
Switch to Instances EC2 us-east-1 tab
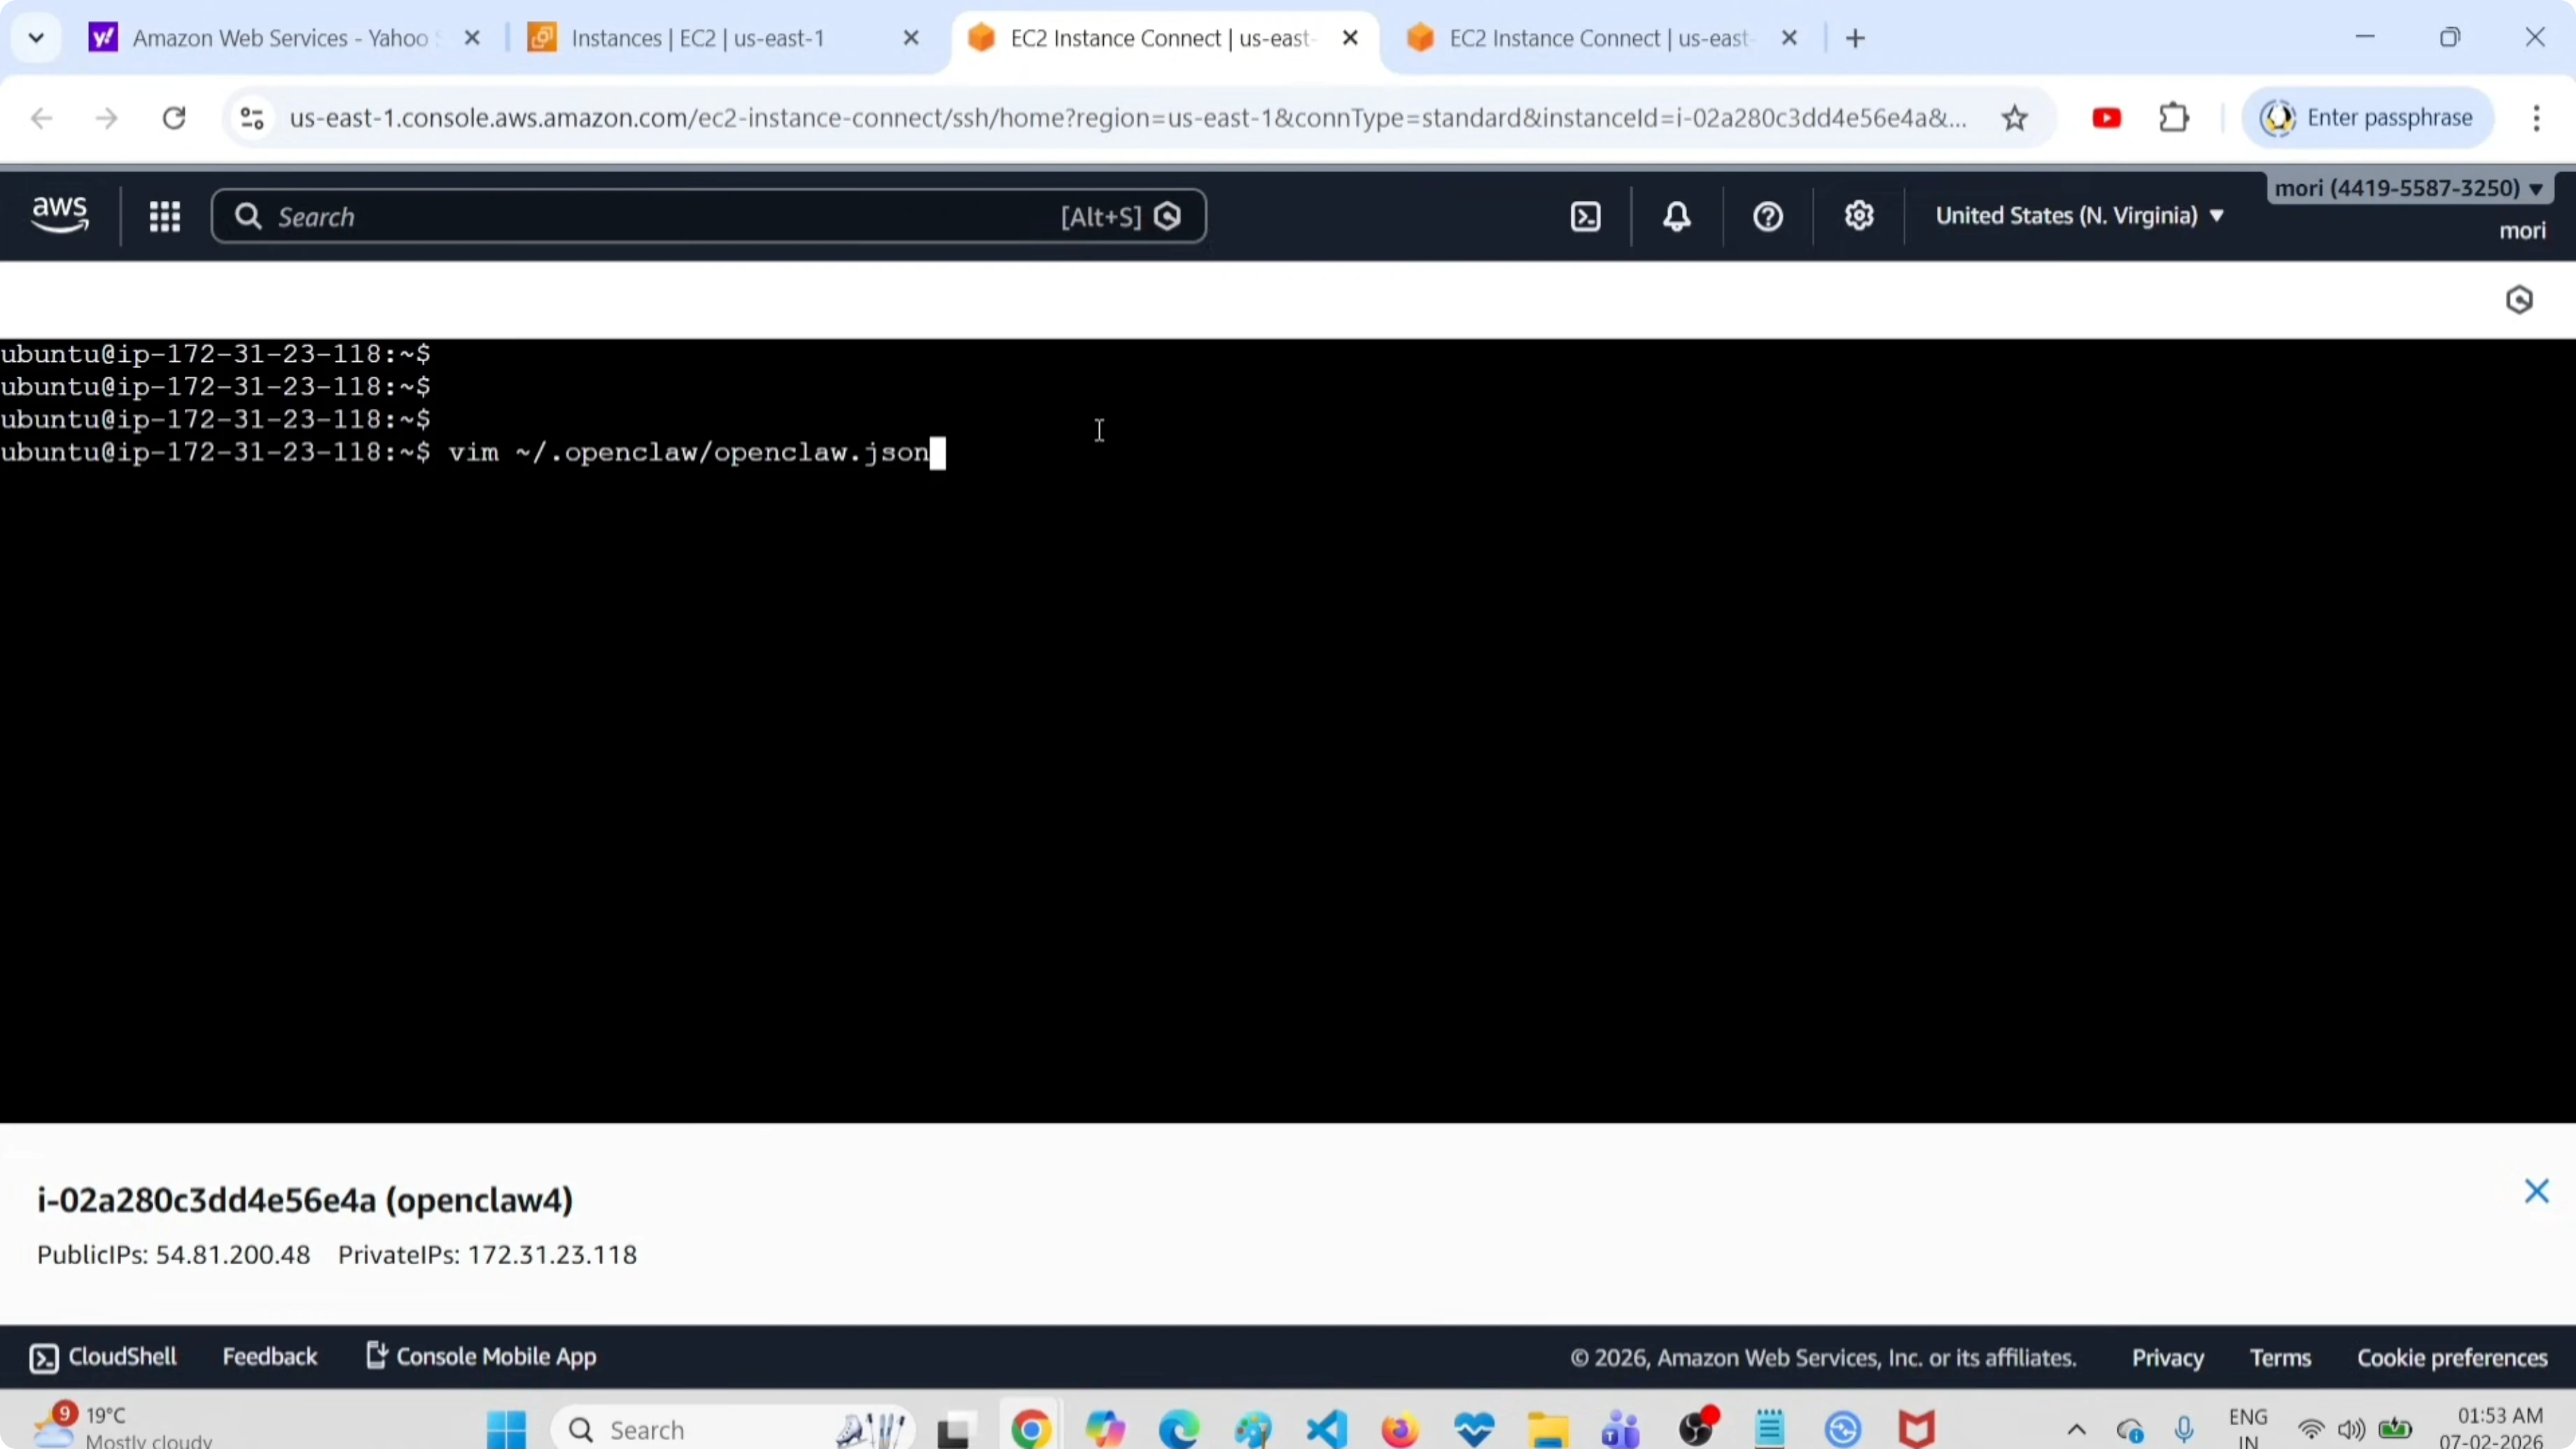click(x=698, y=38)
